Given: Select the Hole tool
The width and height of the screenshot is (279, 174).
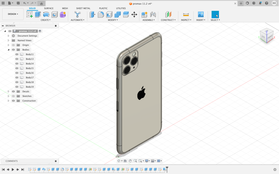Looking at the screenshot, I should pos(55,14).
